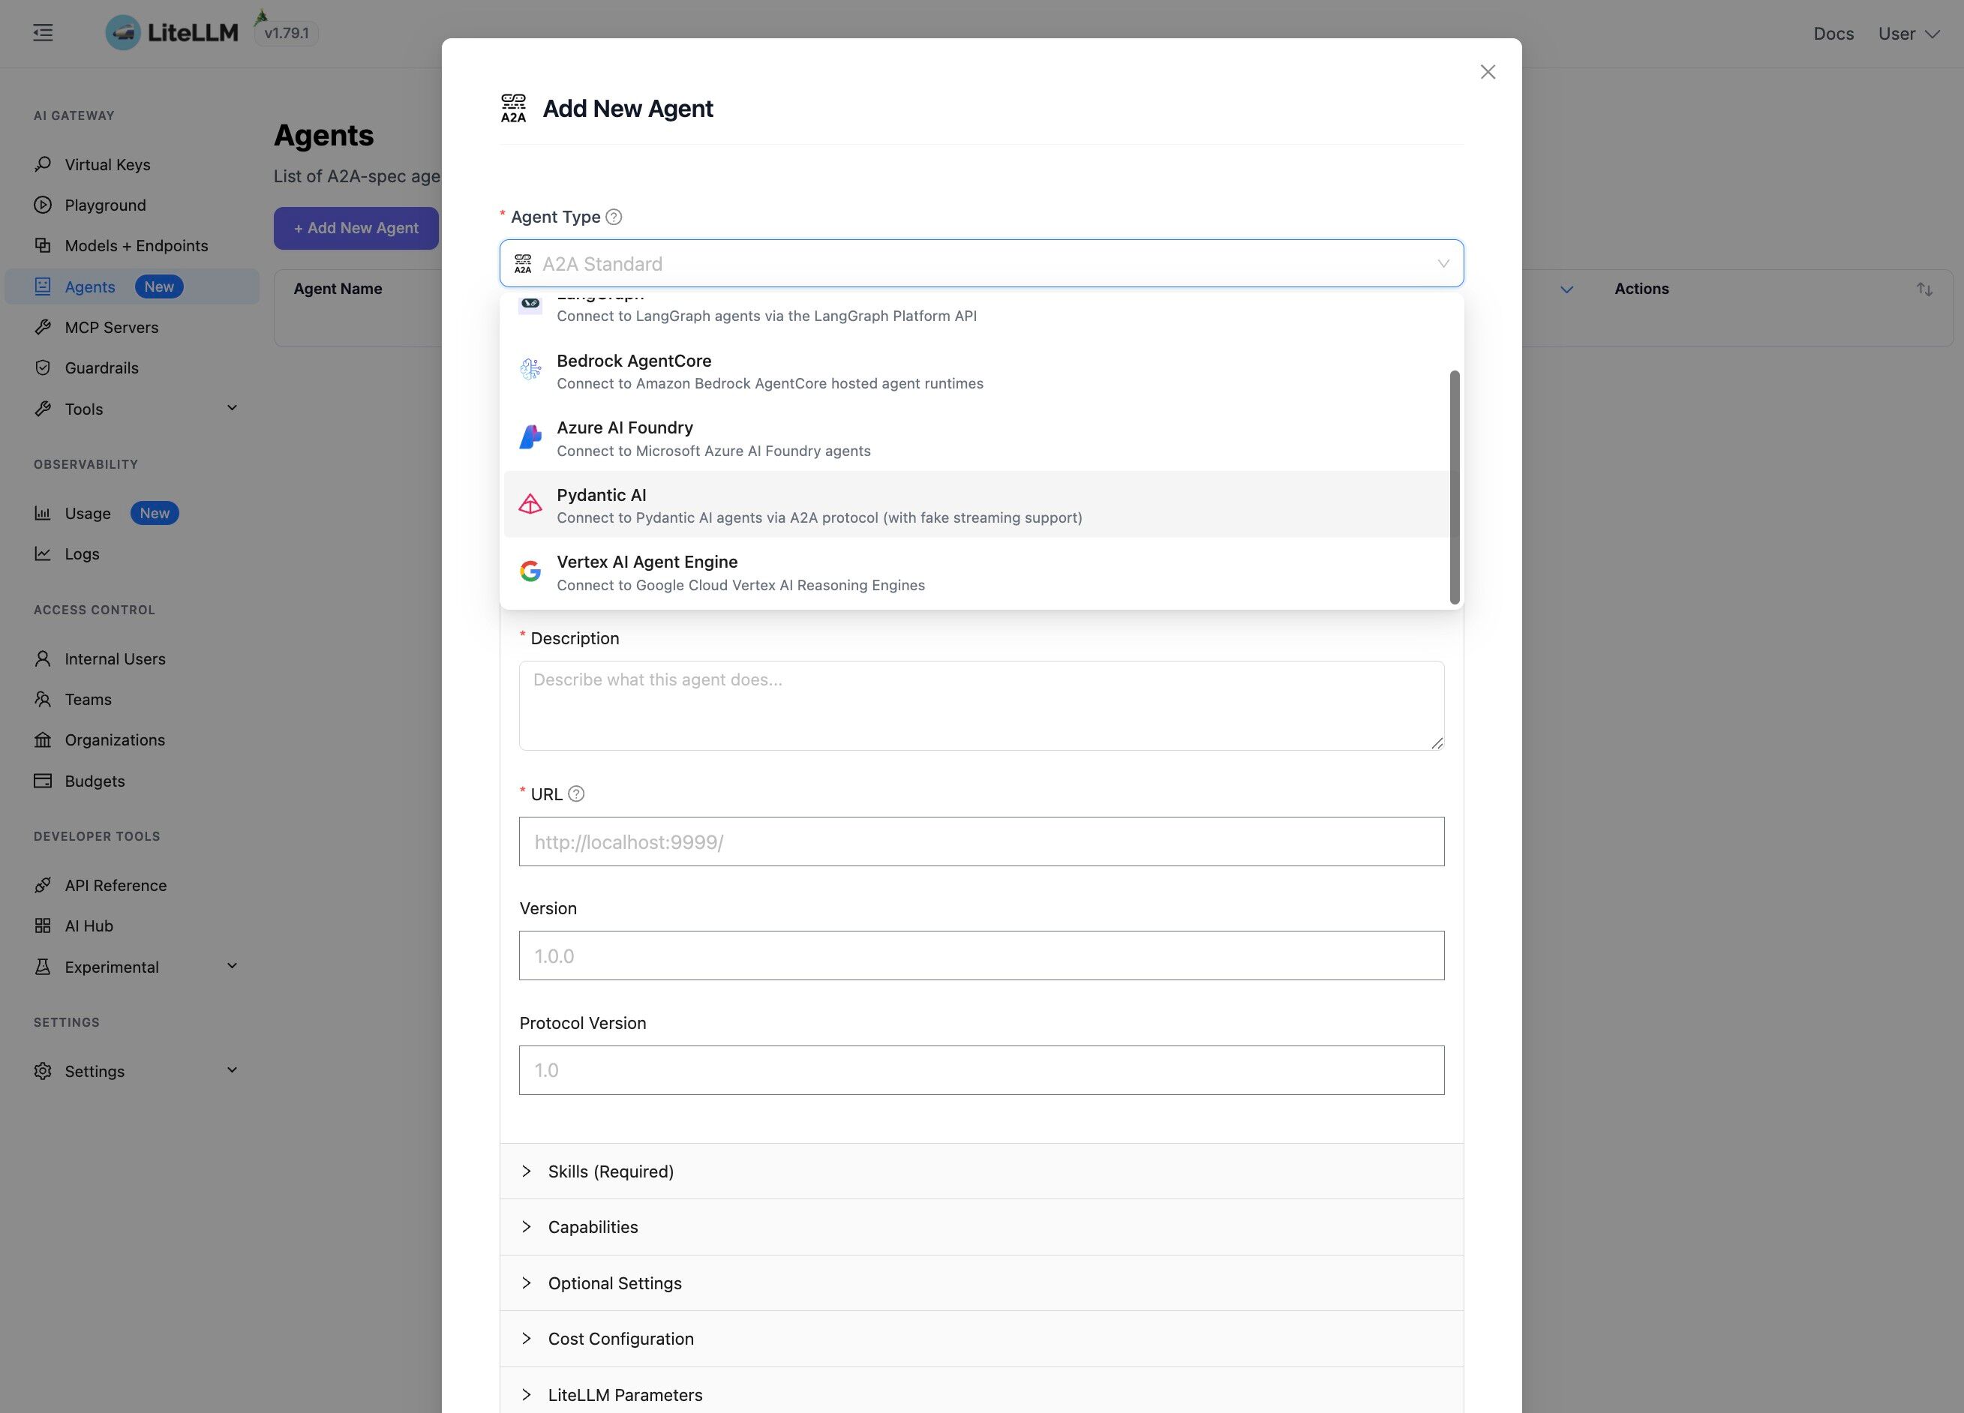Expand the Skills (Required) section

pyautogui.click(x=981, y=1171)
